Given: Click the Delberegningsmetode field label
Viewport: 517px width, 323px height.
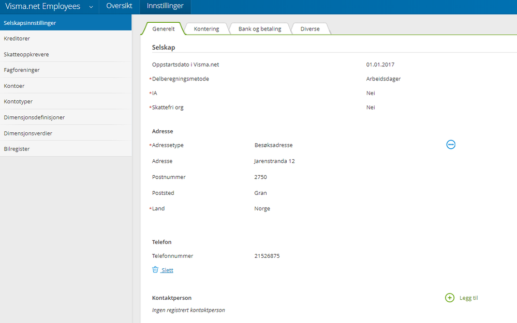Looking at the screenshot, I should pos(181,79).
